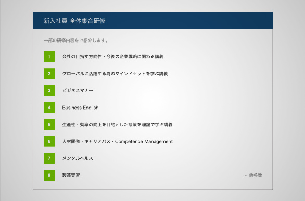Click the green number 5 badge

(x=49, y=124)
